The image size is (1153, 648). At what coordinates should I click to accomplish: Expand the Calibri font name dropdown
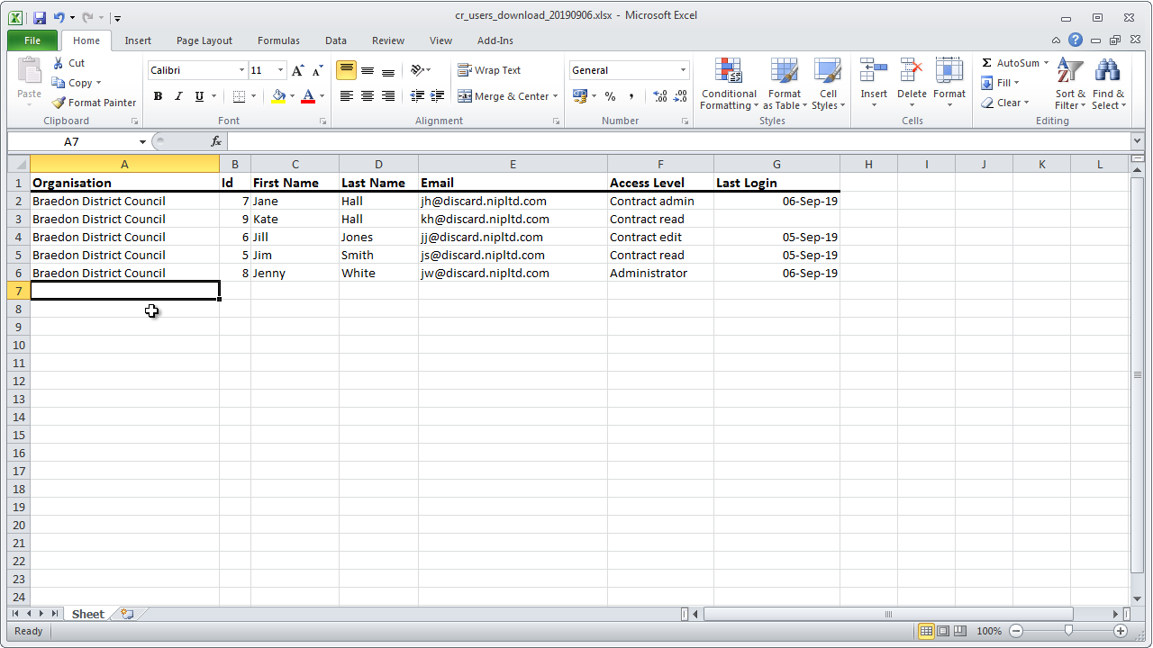coord(241,70)
